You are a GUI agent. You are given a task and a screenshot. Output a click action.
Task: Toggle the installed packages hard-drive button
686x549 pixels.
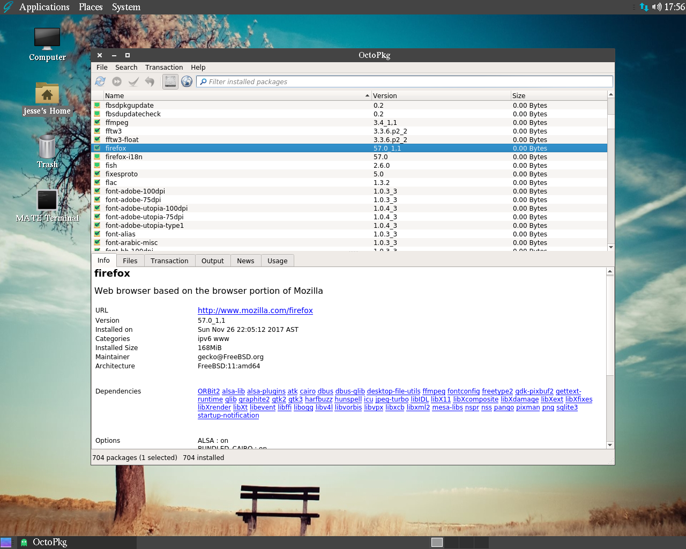click(170, 81)
